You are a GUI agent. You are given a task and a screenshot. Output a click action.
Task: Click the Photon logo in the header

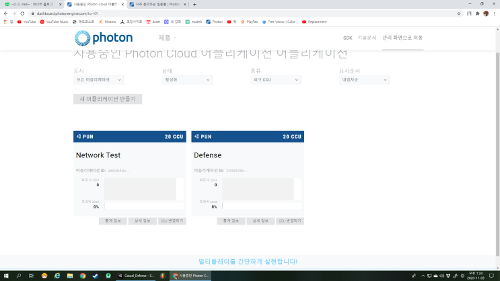point(104,38)
